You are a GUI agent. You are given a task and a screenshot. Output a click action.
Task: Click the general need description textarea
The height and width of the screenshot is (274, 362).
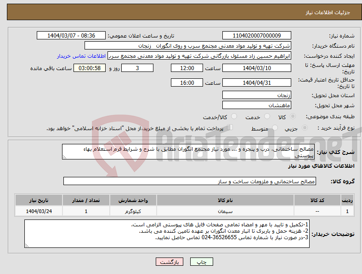pyautogui.click(x=188, y=152)
